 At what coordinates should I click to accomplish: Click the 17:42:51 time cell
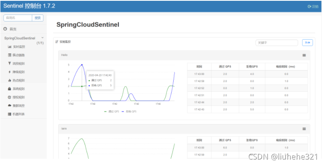click(199, 95)
